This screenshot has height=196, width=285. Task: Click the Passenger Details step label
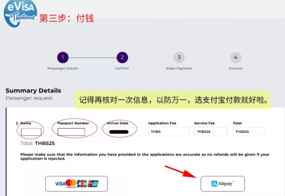[63, 68]
